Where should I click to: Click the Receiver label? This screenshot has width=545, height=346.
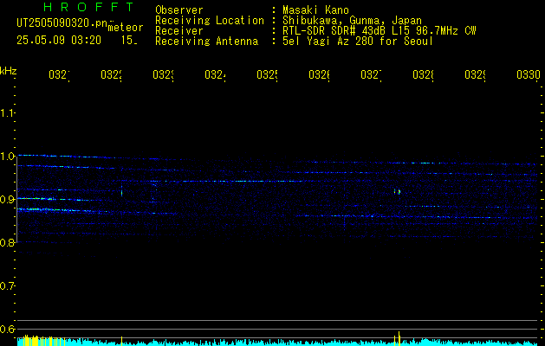coord(179,31)
